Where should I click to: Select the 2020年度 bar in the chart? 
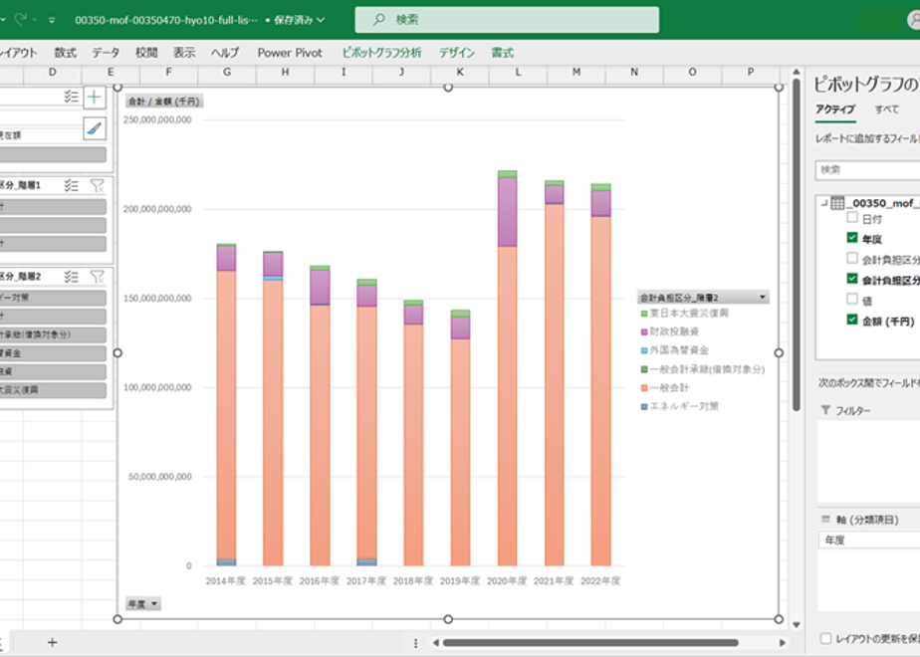coord(507,367)
